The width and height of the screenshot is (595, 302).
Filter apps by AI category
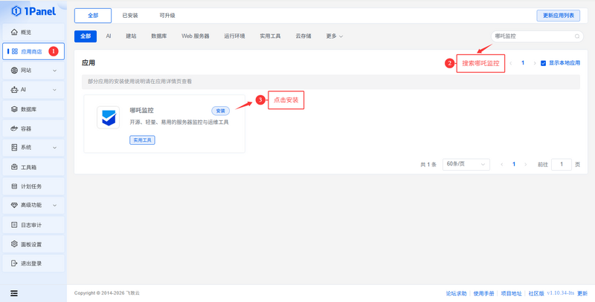click(x=109, y=36)
